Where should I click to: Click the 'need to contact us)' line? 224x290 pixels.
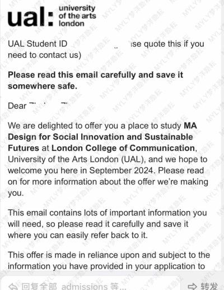(x=44, y=55)
